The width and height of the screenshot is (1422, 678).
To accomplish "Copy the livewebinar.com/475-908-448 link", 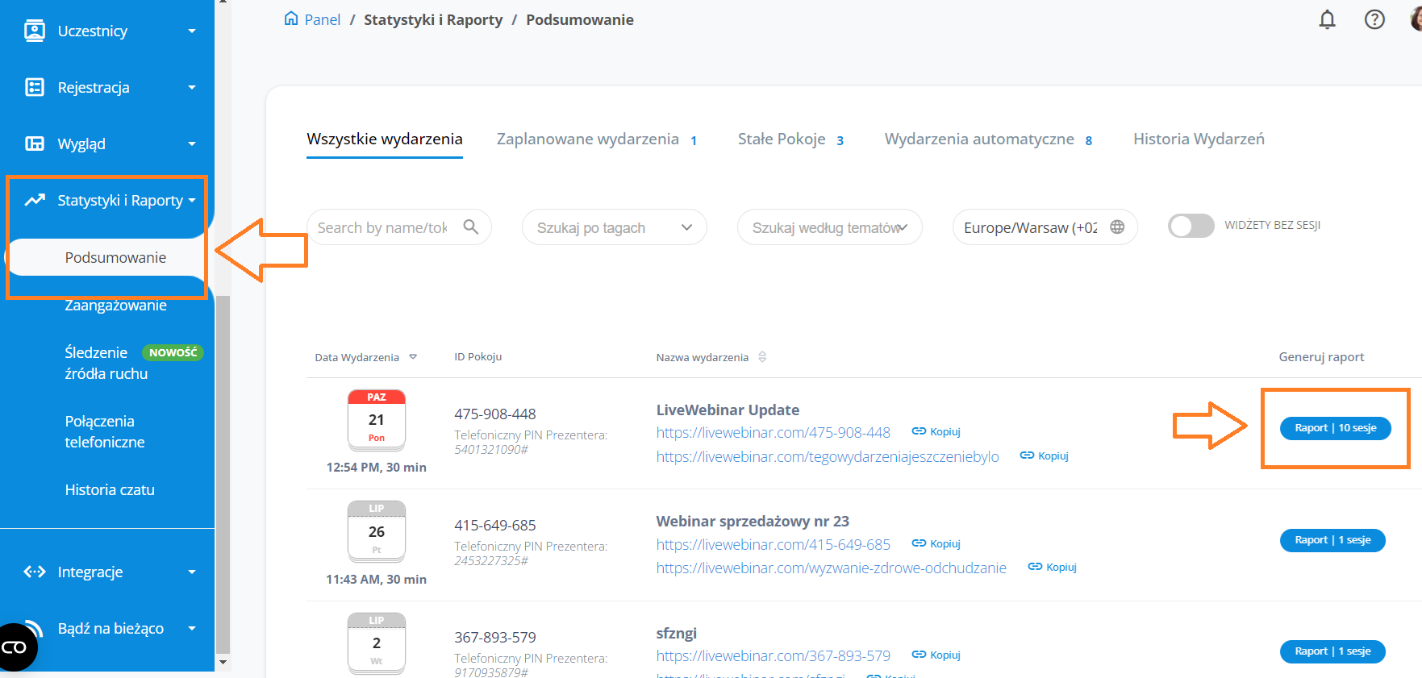I will [x=936, y=431].
